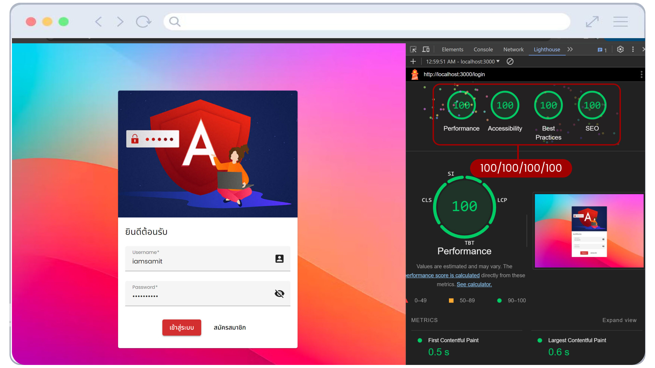Switch to the Network tab
The width and height of the screenshot is (655, 368).
pyautogui.click(x=513, y=49)
